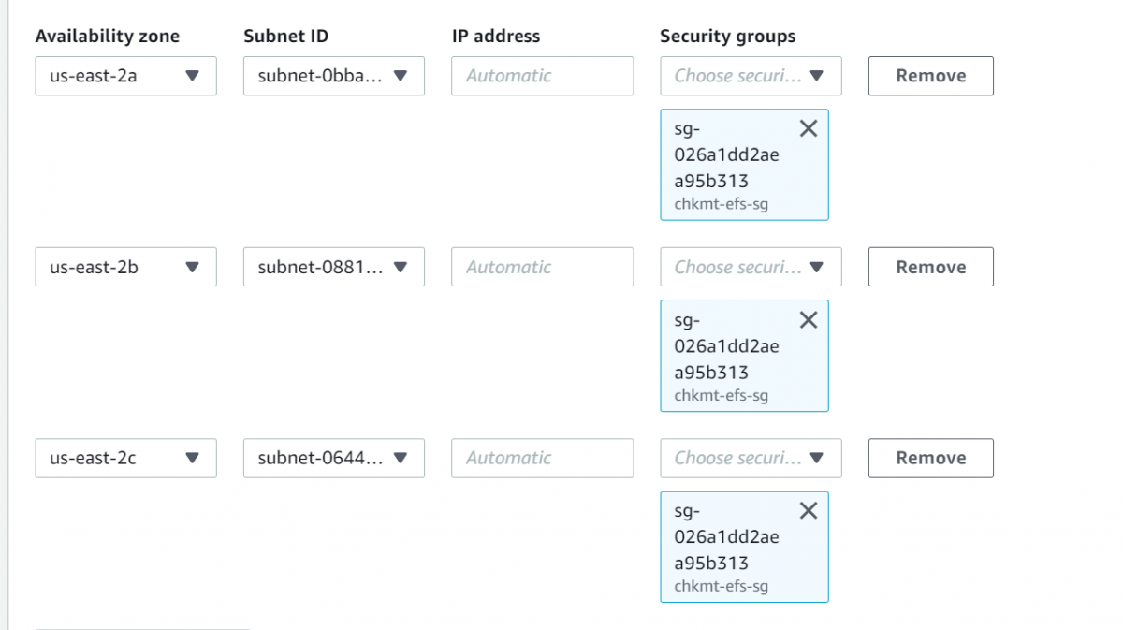1123x630 pixels.
Task: Open the us-east-2a availability zone dropdown
Action: click(x=125, y=76)
